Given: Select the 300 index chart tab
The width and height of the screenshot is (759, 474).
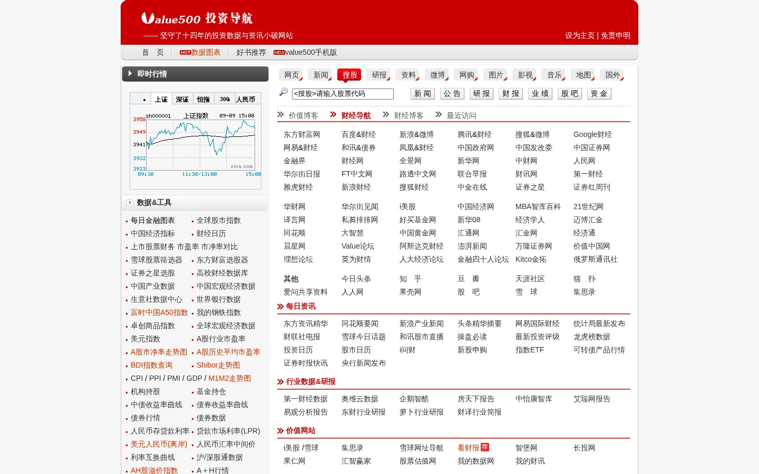Looking at the screenshot, I should coord(225,99).
